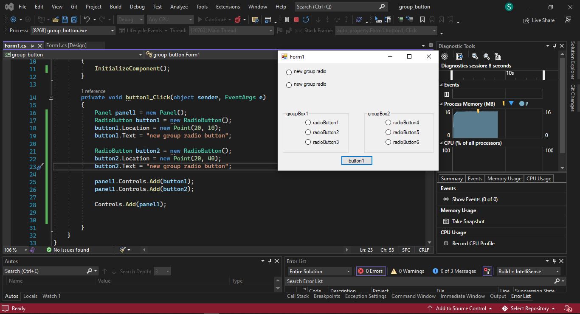Click the right selection handle on diagnostics timeline
Image resolution: width=580 pixels, height=314 pixels.
(543, 75)
